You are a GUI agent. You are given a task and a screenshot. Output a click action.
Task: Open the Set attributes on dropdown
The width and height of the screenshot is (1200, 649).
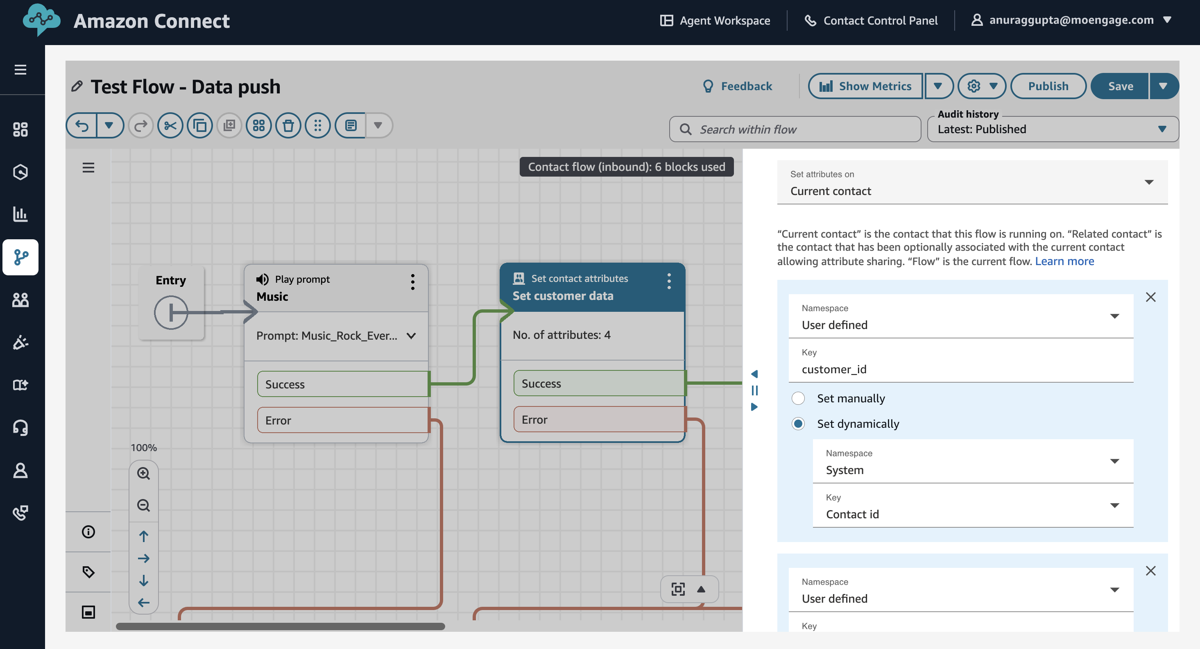pos(972,182)
